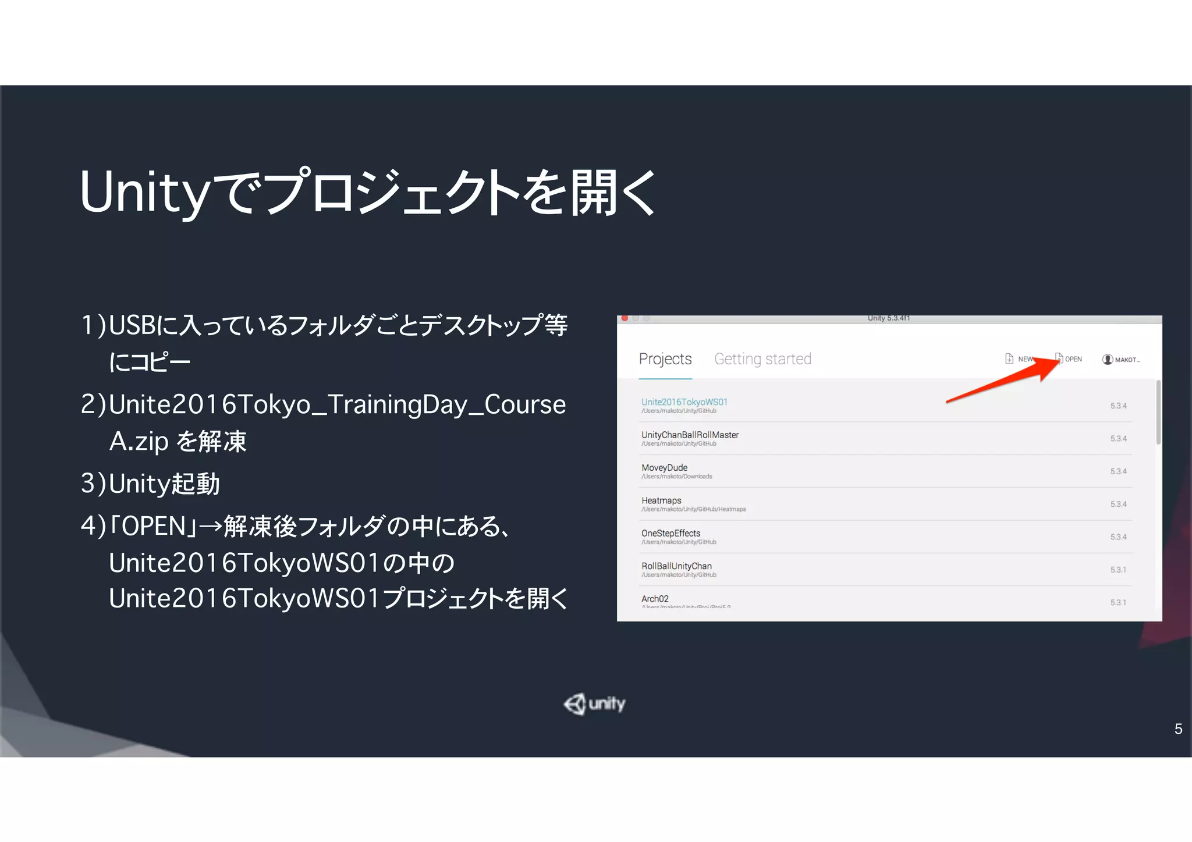Click the user account avatar icon
Viewport: 1192px width, 842px height.
pos(1108,360)
